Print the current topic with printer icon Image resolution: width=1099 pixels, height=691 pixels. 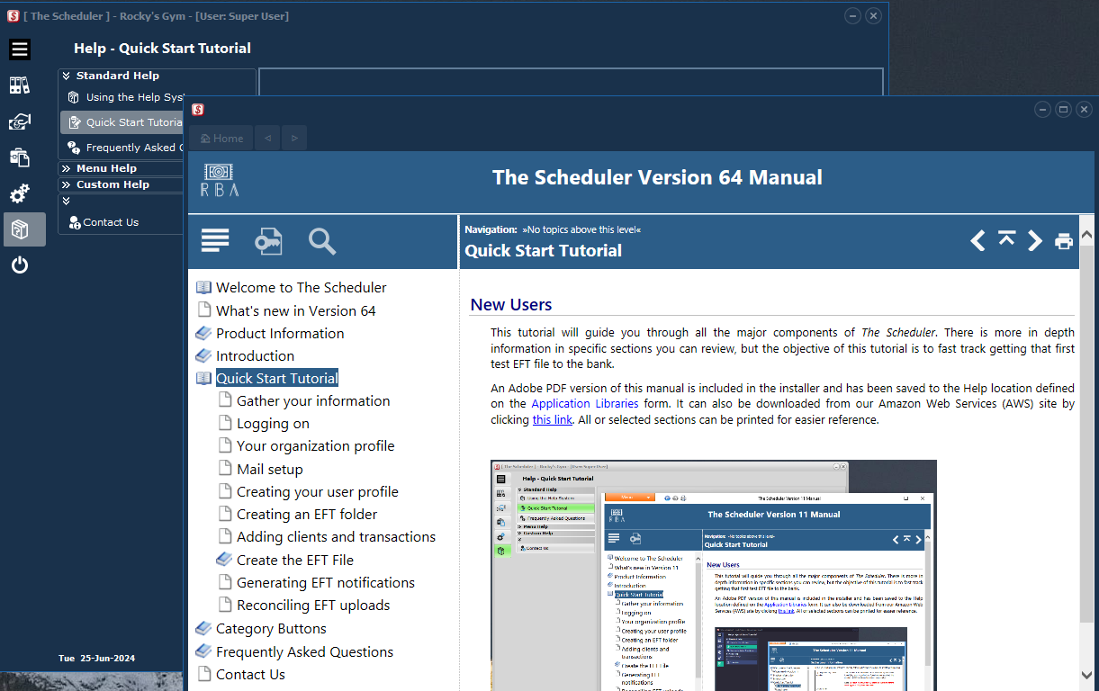[1064, 241]
